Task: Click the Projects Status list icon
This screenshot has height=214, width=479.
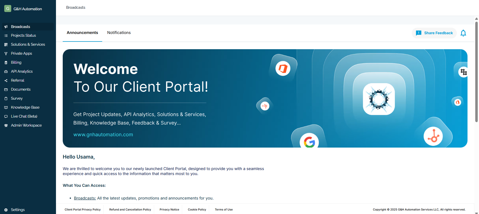Action: coord(6,36)
